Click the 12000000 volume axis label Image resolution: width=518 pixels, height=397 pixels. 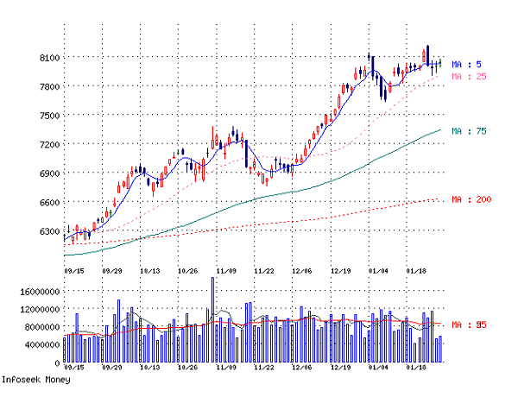coord(40,310)
